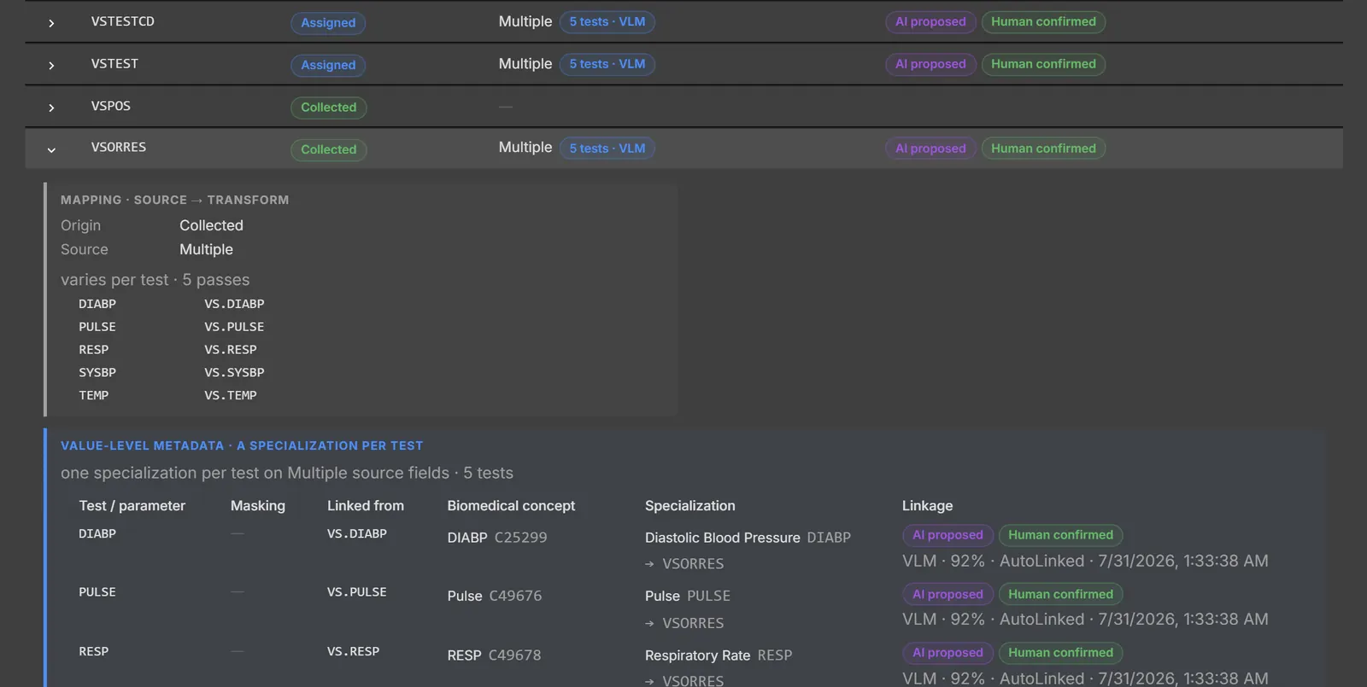Click Human confirmed badge on VSTEST row
Screen dimensions: 1367x687
(1043, 64)
